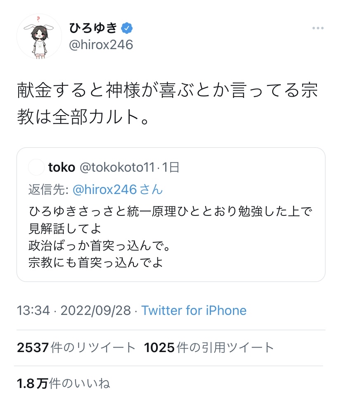
Task: Open toko's profile from the quoted name
Action: [x=62, y=167]
